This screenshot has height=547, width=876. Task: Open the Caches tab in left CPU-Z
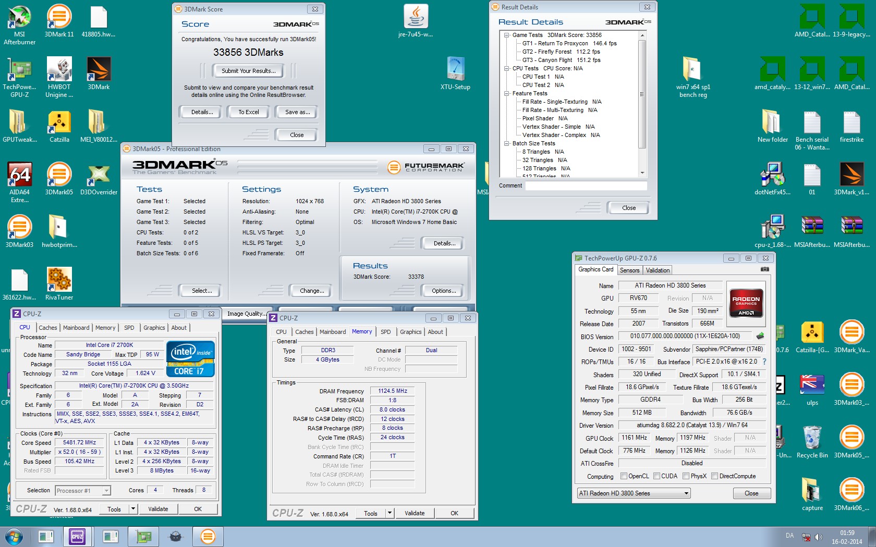(x=48, y=328)
